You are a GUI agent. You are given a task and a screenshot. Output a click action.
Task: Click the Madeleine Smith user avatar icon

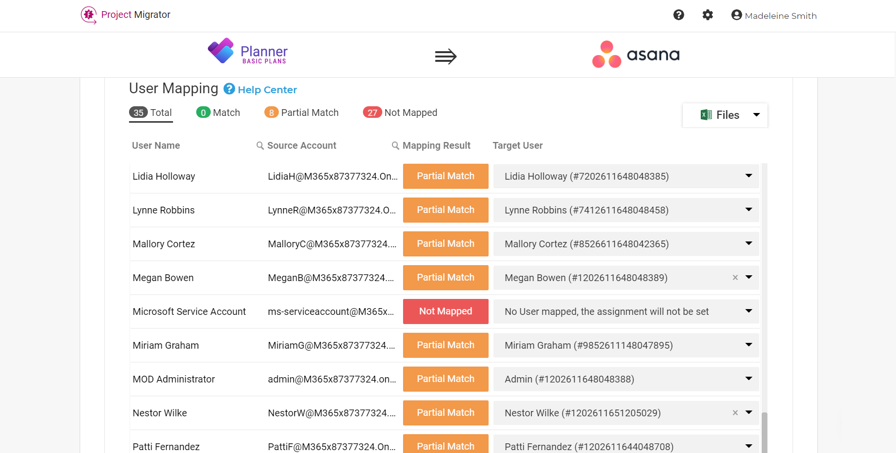[737, 15]
